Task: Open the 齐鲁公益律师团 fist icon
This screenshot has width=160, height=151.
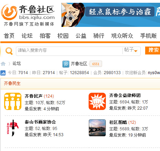Action: (x=97, y=101)
